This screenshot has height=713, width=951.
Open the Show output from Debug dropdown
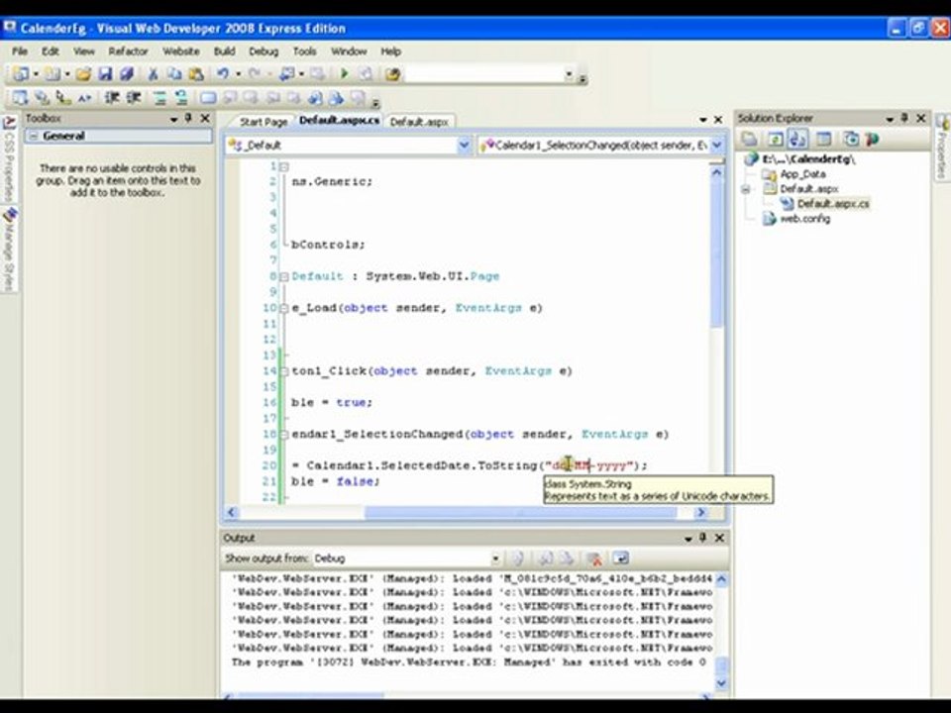495,559
